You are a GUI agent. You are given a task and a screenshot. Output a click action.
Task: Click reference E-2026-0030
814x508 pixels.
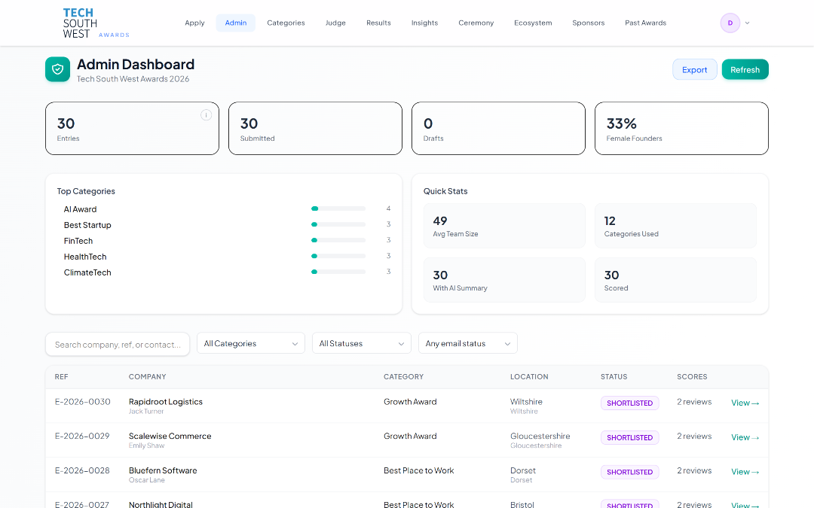pos(83,402)
